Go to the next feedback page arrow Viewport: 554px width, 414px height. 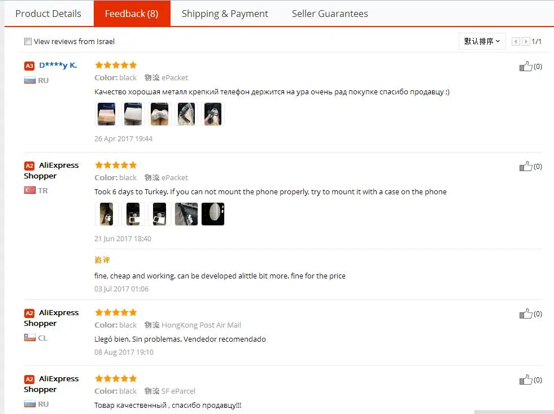tap(526, 41)
